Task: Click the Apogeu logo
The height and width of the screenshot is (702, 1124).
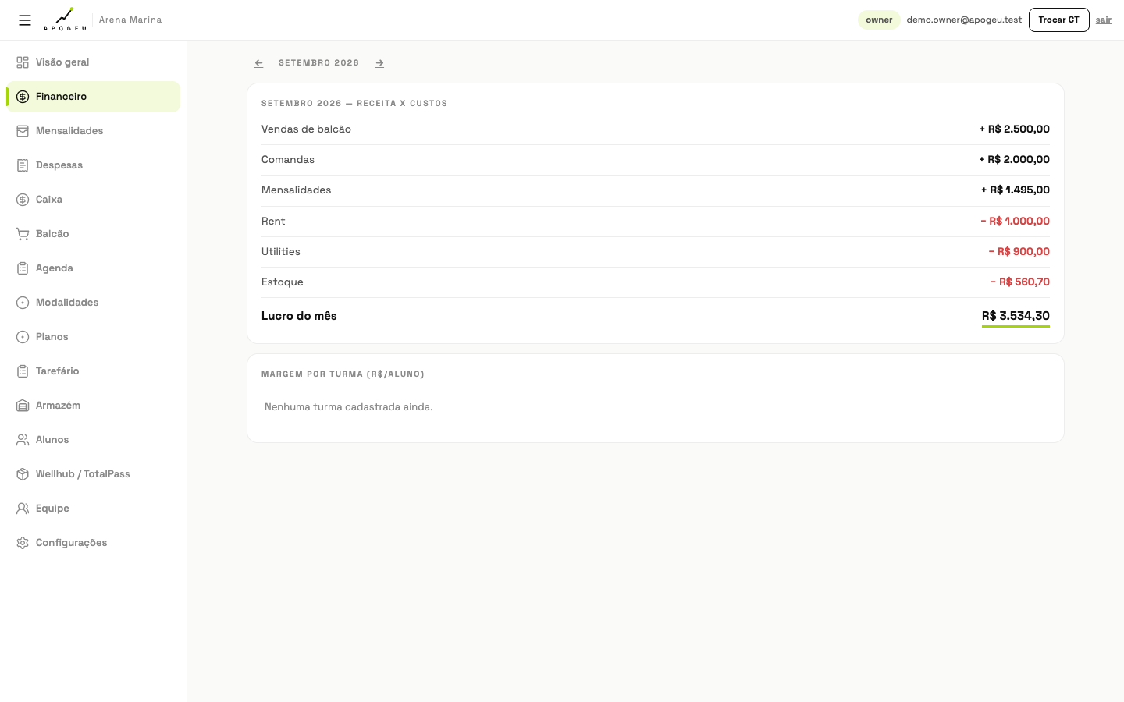Action: pos(65,19)
